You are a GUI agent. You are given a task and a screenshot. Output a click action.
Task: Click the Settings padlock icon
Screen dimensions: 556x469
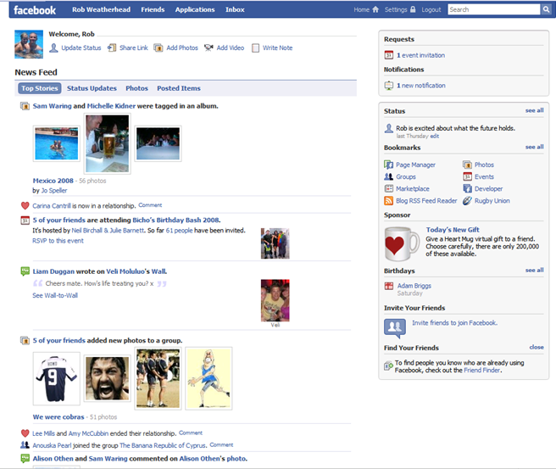413,9
